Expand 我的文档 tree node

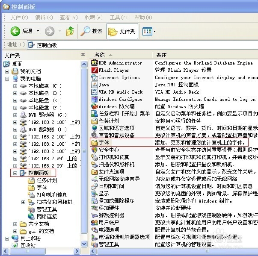7,71
